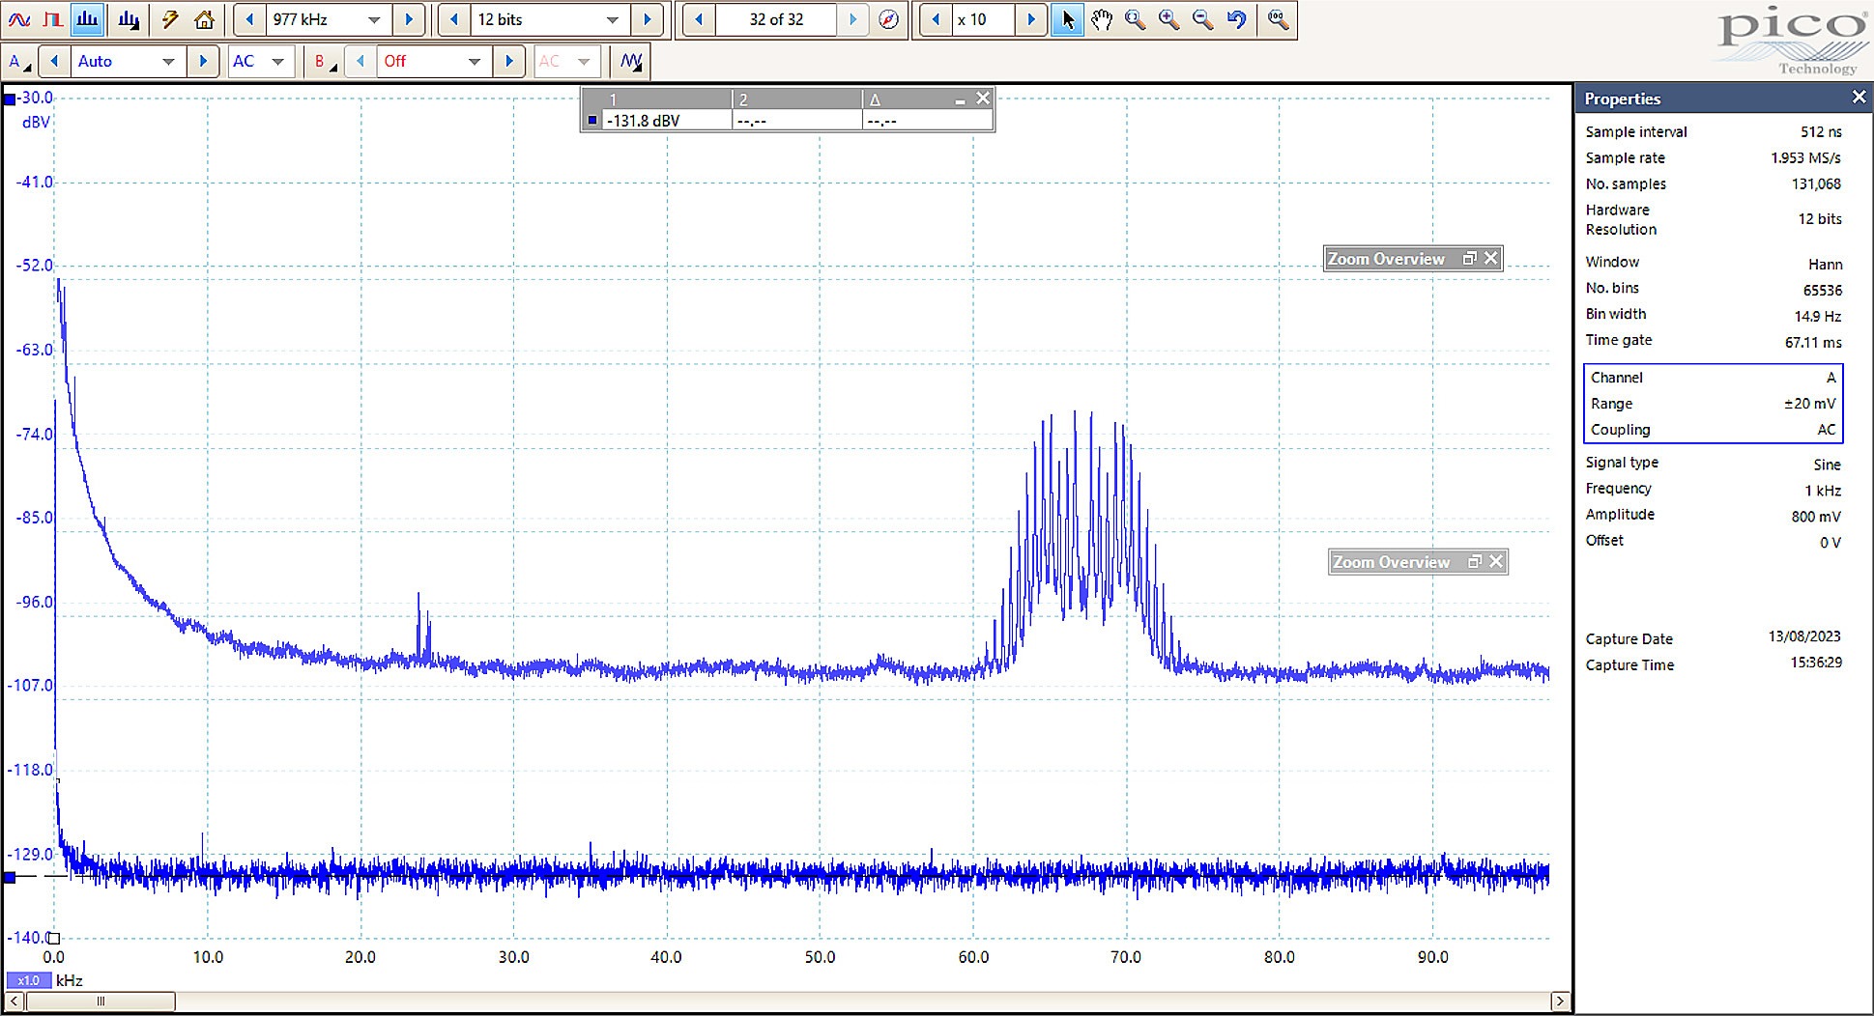Step Channel B range up from Off

[x=509, y=61]
